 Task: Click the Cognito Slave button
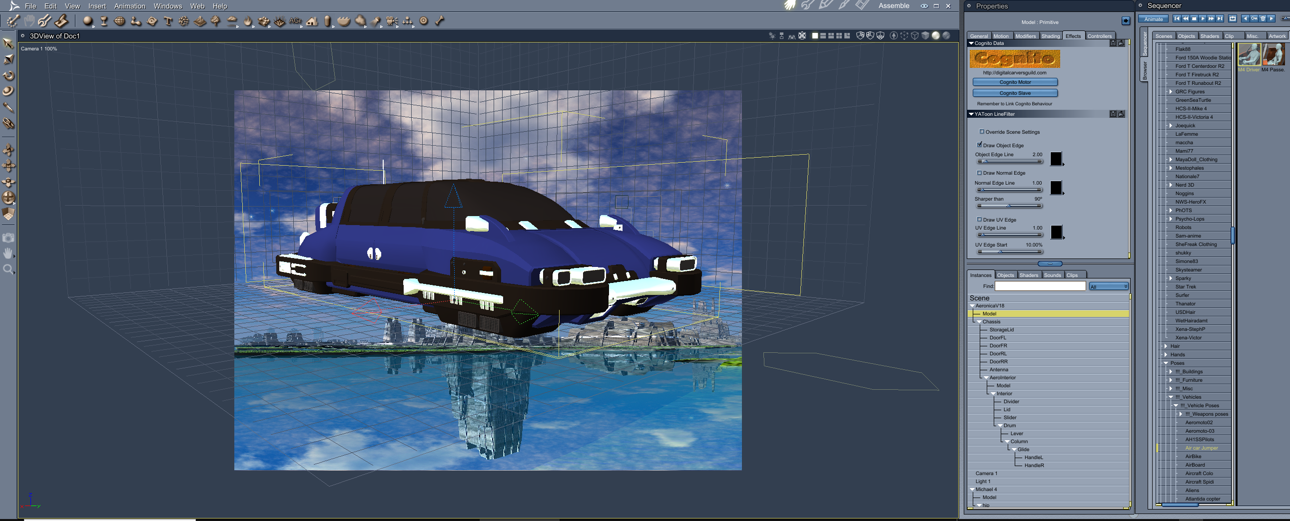point(1015,93)
